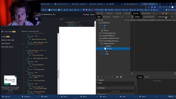Select the Sources panel tab
The image size is (176, 99).
click(x=136, y=13)
